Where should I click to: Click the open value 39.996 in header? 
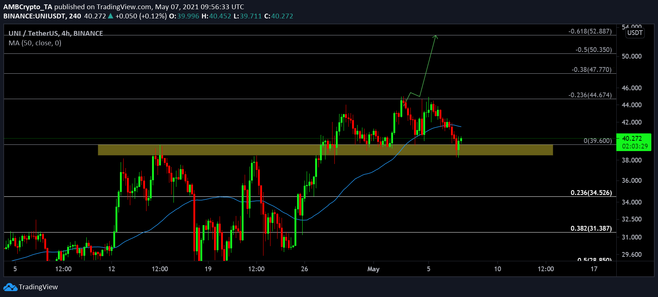pyautogui.click(x=188, y=16)
